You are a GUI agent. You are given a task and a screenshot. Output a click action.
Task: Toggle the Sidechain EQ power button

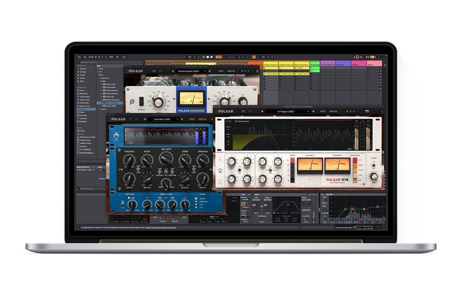coord(236,121)
